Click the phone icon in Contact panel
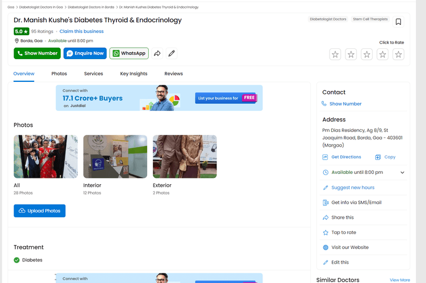Screen dimensions: 426x283 324,103
